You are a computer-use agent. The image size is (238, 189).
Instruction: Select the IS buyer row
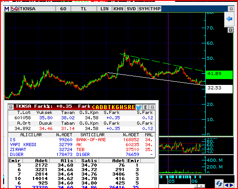(41, 140)
